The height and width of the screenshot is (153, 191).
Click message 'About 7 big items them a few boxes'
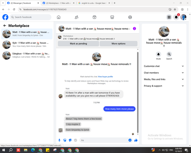coord(83,119)
